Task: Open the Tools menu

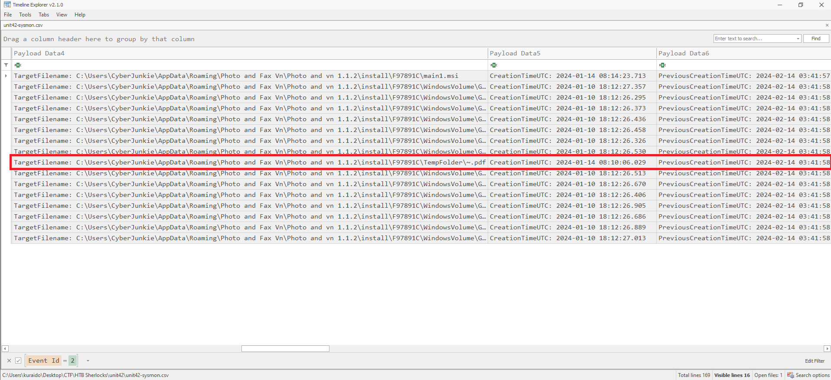Action: (25, 15)
